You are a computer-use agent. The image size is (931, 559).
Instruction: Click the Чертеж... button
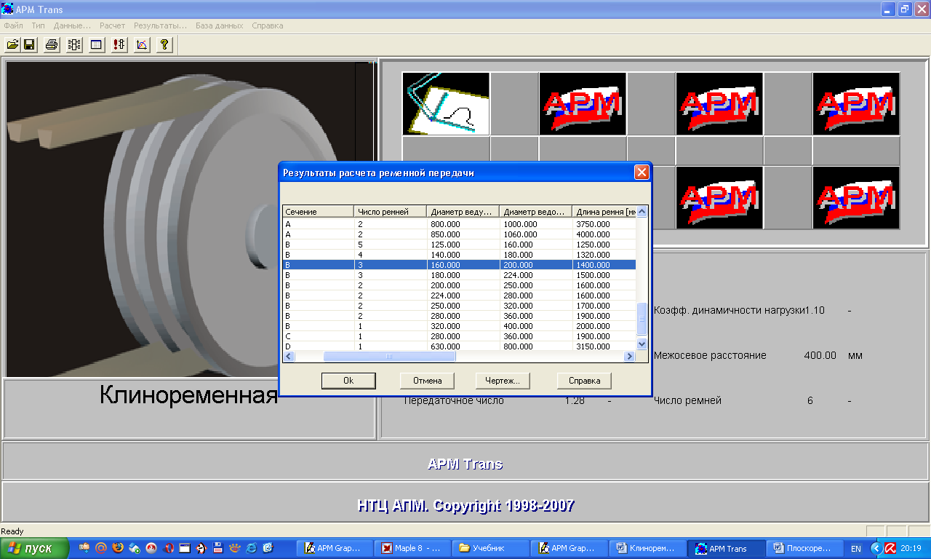503,381
